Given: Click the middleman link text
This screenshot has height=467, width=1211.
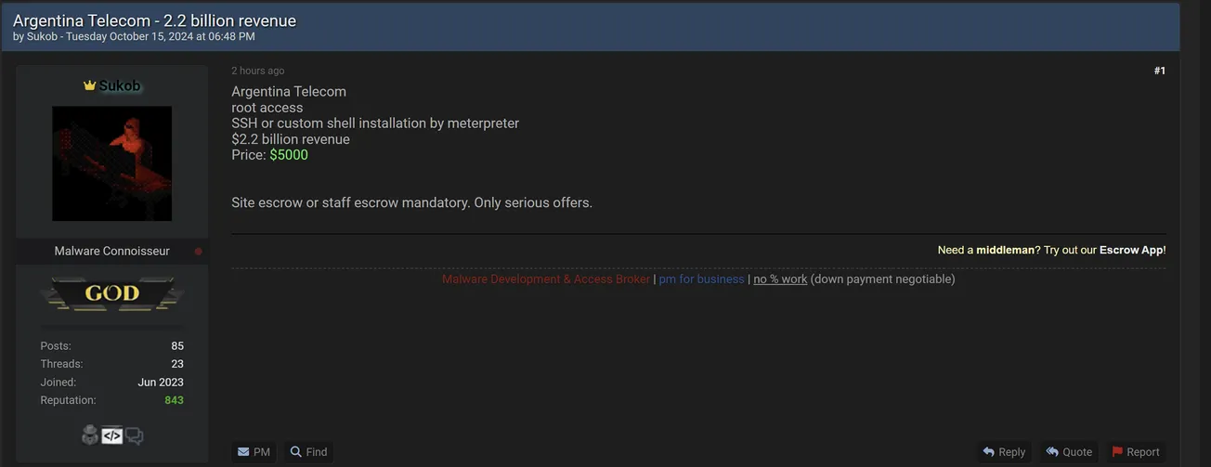Looking at the screenshot, I should coord(1005,250).
